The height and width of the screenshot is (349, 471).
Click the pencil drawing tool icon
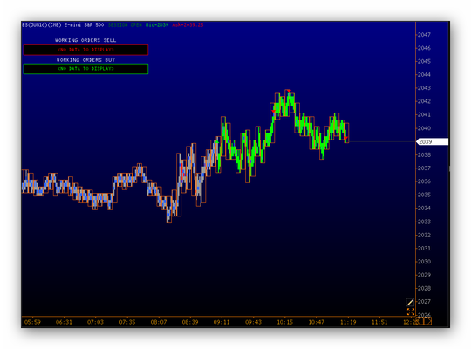pos(410,302)
